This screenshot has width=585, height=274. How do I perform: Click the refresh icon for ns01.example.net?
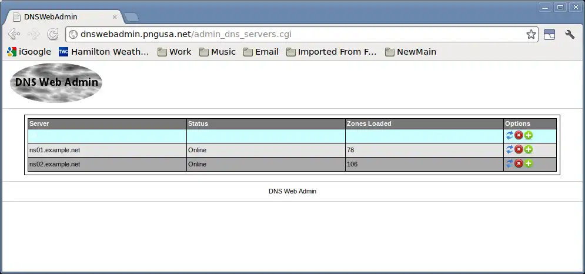coord(510,150)
